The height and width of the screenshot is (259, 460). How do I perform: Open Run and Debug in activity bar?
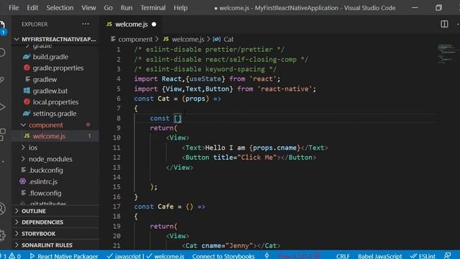point(2,106)
